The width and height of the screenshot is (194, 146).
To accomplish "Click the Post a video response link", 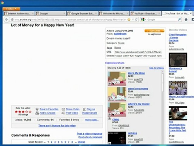I will (x=89, y=134).
